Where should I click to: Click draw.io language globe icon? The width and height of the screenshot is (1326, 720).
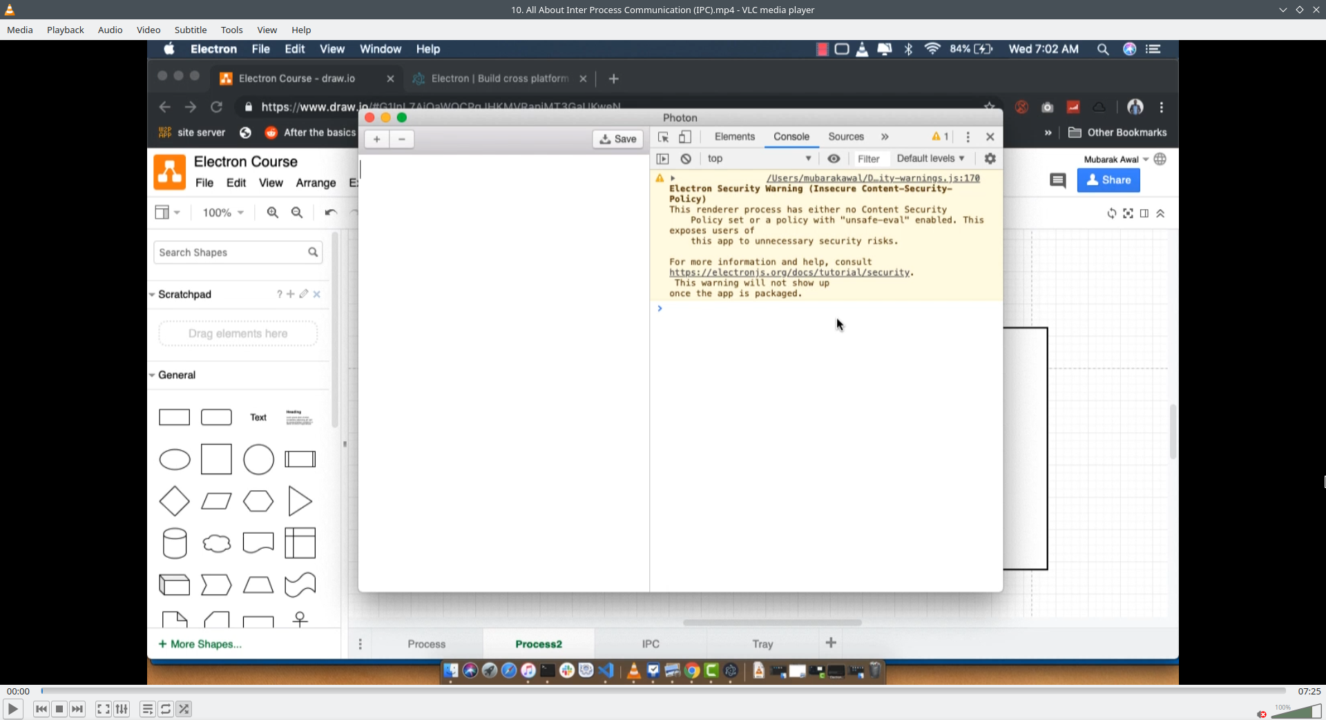pyautogui.click(x=1160, y=159)
